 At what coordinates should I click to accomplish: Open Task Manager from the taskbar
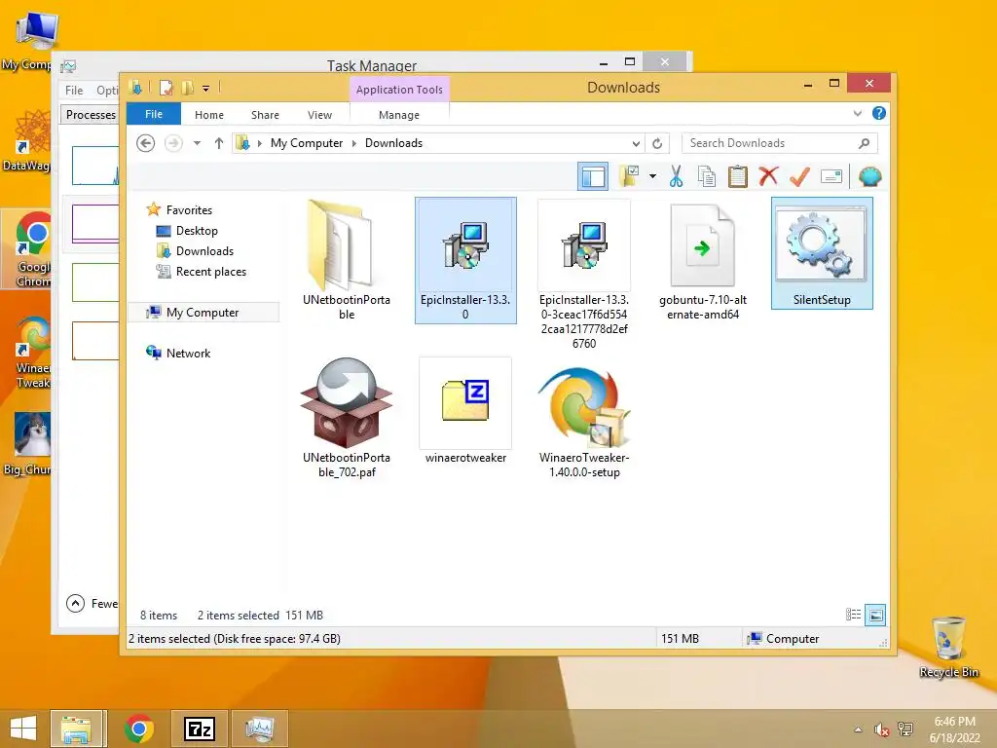click(260, 729)
